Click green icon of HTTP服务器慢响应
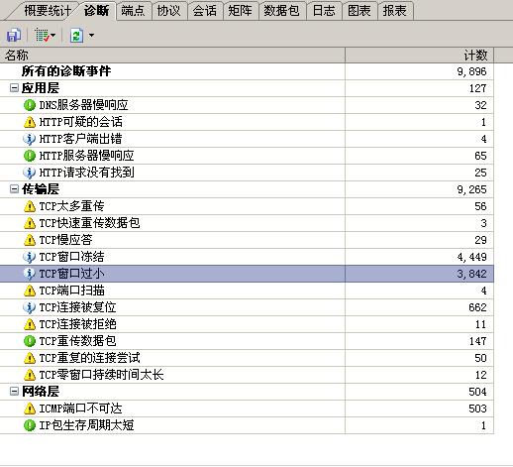This screenshot has height=467, width=513. coord(30,156)
